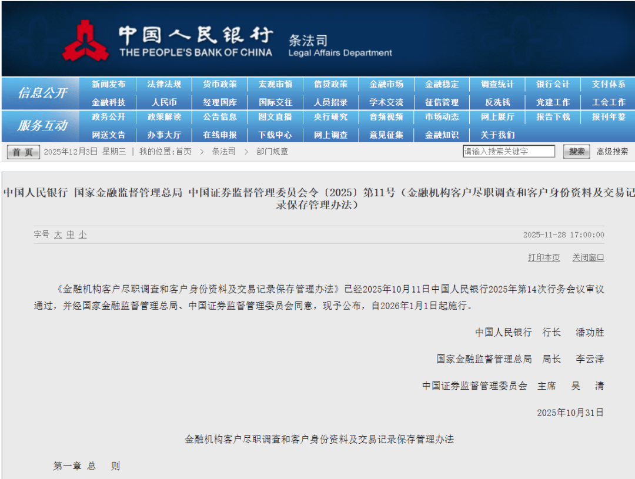Screen dimensions: 635x479
Task: Go to 政策解读 page
Action: tap(164, 117)
